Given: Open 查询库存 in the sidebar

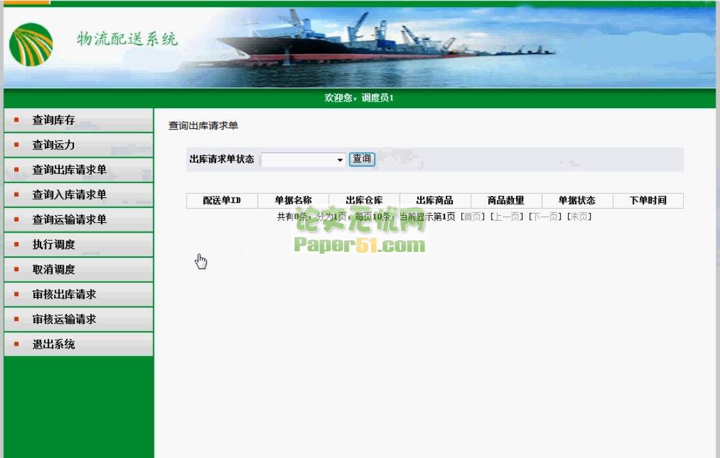Looking at the screenshot, I should (x=54, y=120).
